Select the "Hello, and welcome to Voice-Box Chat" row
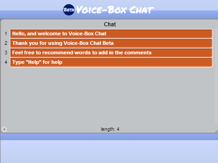The width and height of the screenshot is (218, 163). click(111, 34)
